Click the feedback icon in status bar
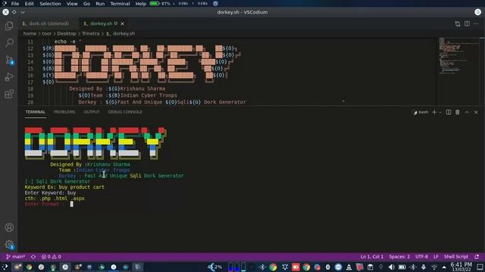The height and width of the screenshot is (272, 485). [x=477, y=257]
